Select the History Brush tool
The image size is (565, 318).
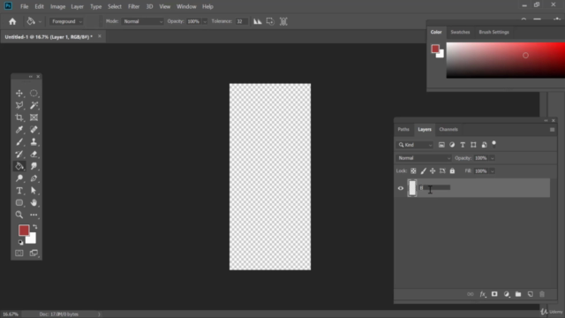tap(19, 155)
